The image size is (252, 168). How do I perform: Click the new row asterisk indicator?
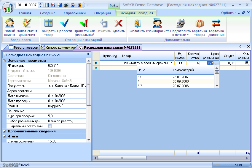point(96,68)
